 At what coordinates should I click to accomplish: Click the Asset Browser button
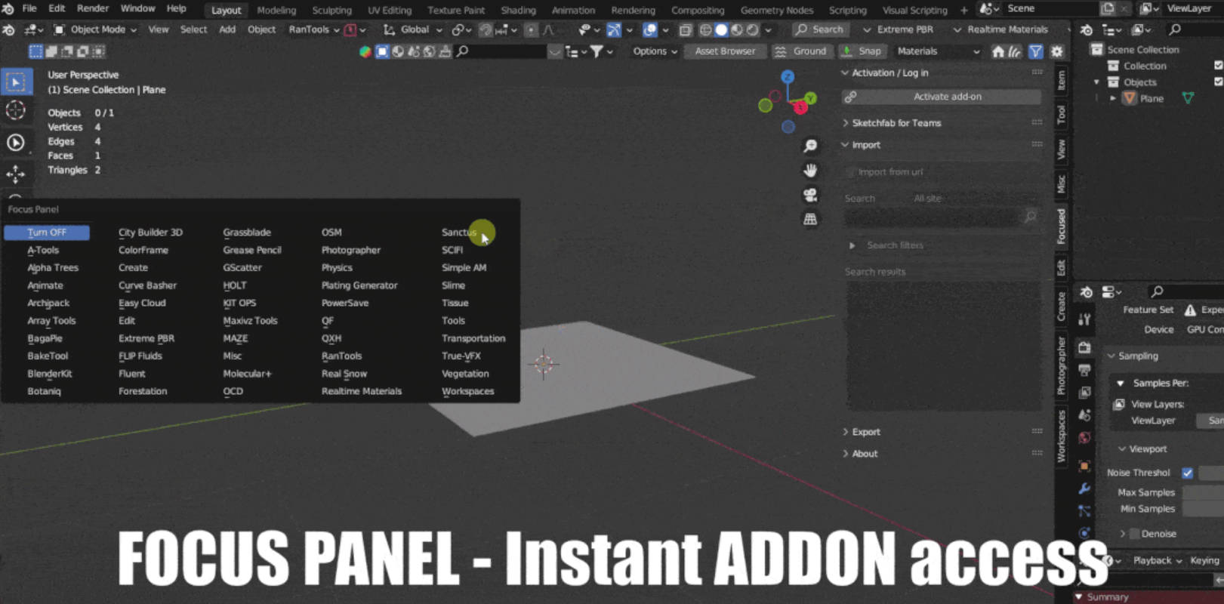[x=725, y=51]
